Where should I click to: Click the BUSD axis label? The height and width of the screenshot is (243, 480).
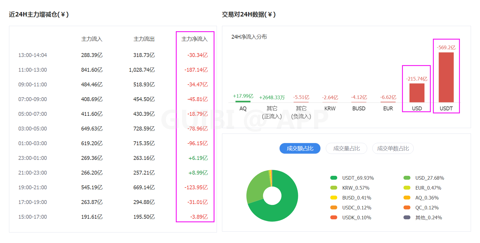359,108
